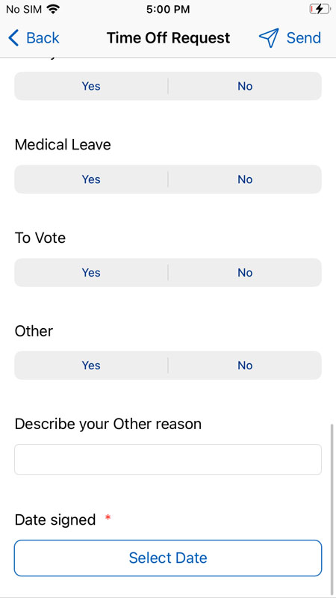Select No in the topmost cut-off question
This screenshot has height=598, width=336.
(x=245, y=86)
